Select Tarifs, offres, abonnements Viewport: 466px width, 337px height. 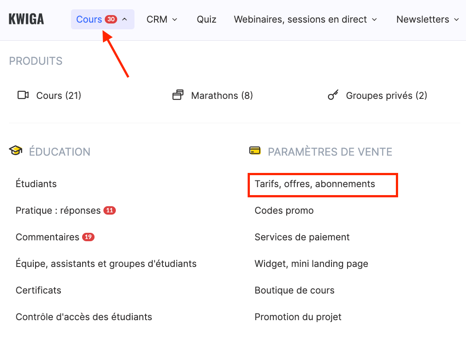(315, 184)
